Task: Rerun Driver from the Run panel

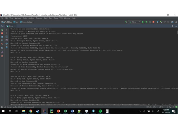Action: tap(2, 30)
